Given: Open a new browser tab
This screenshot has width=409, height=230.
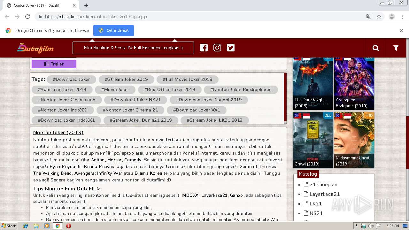Looking at the screenshot, I should tap(86, 5).
